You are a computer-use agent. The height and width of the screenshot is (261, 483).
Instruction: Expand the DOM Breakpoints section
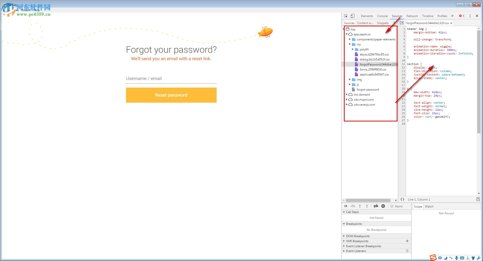pos(344,236)
